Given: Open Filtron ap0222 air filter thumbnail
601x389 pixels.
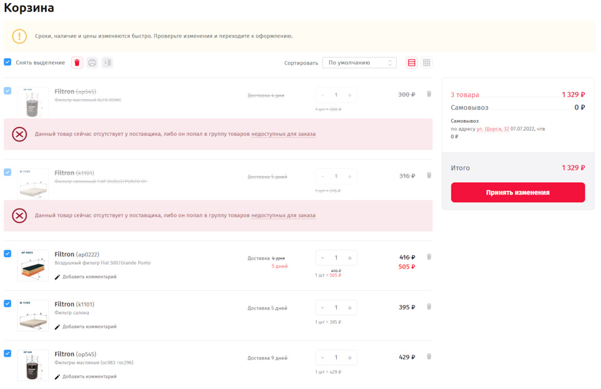Looking at the screenshot, I should 33,265.
